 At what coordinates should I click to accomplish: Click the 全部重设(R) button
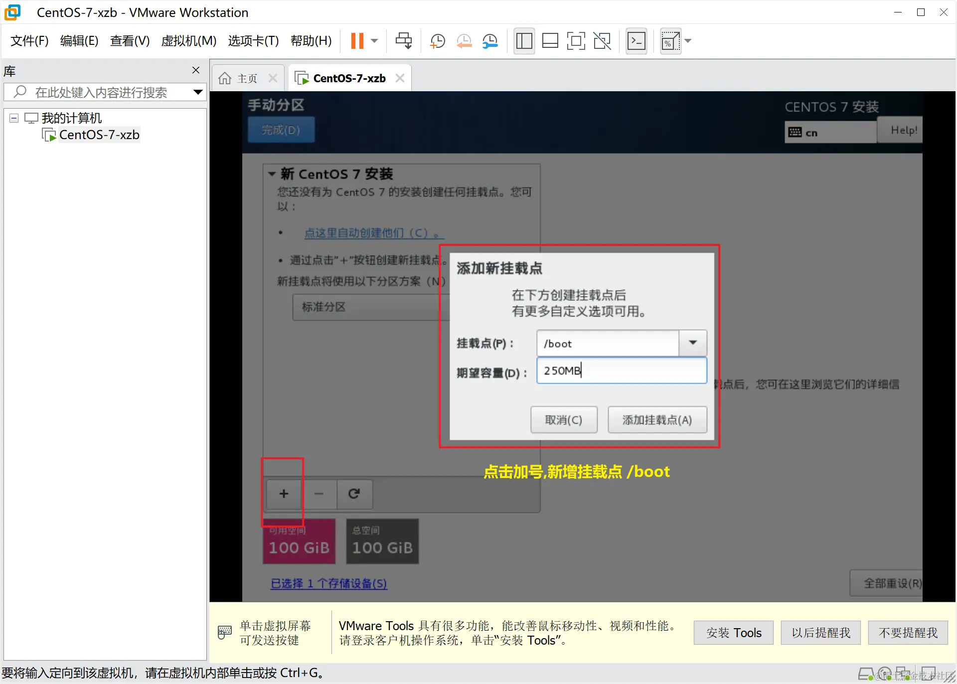[x=887, y=583]
